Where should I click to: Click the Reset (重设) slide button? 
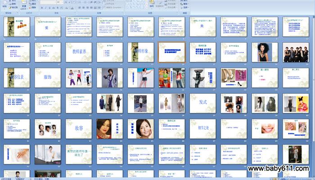point(32,4)
